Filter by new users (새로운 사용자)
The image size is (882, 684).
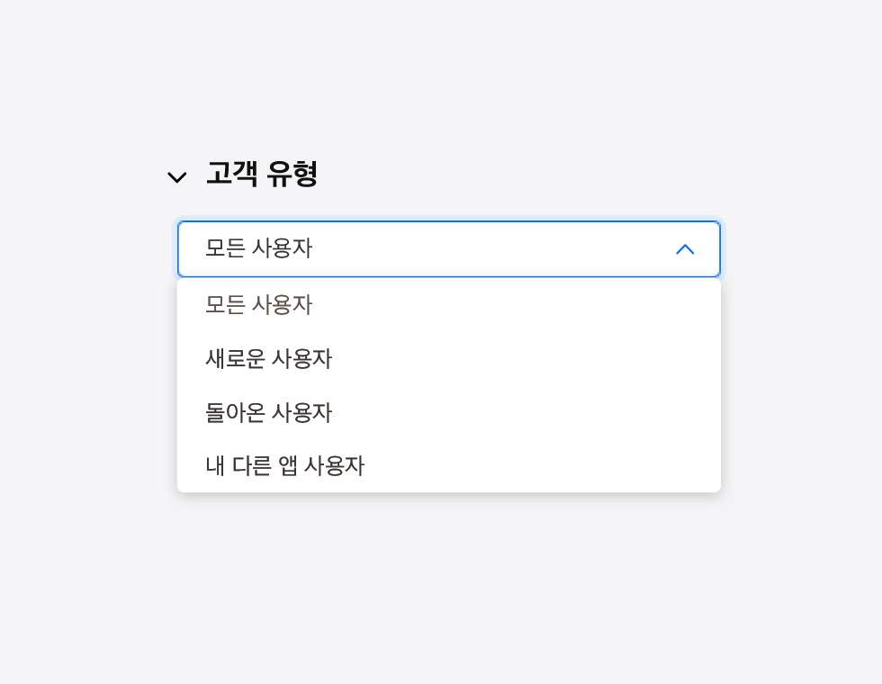(x=269, y=359)
